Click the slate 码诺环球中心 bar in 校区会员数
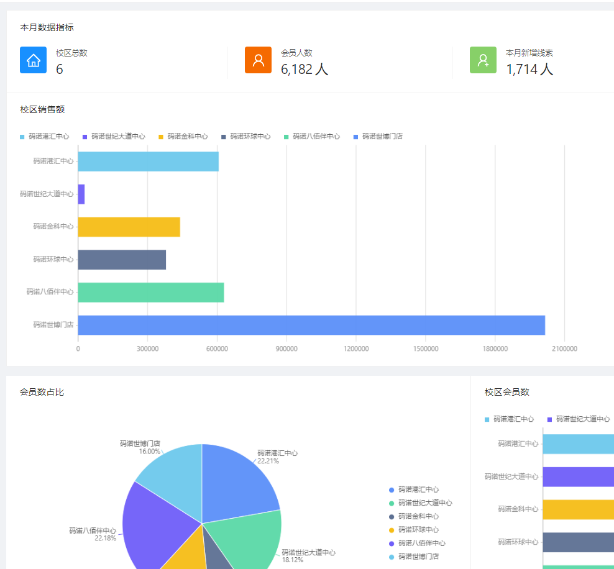Screen dimensions: 614x569 click(579, 542)
